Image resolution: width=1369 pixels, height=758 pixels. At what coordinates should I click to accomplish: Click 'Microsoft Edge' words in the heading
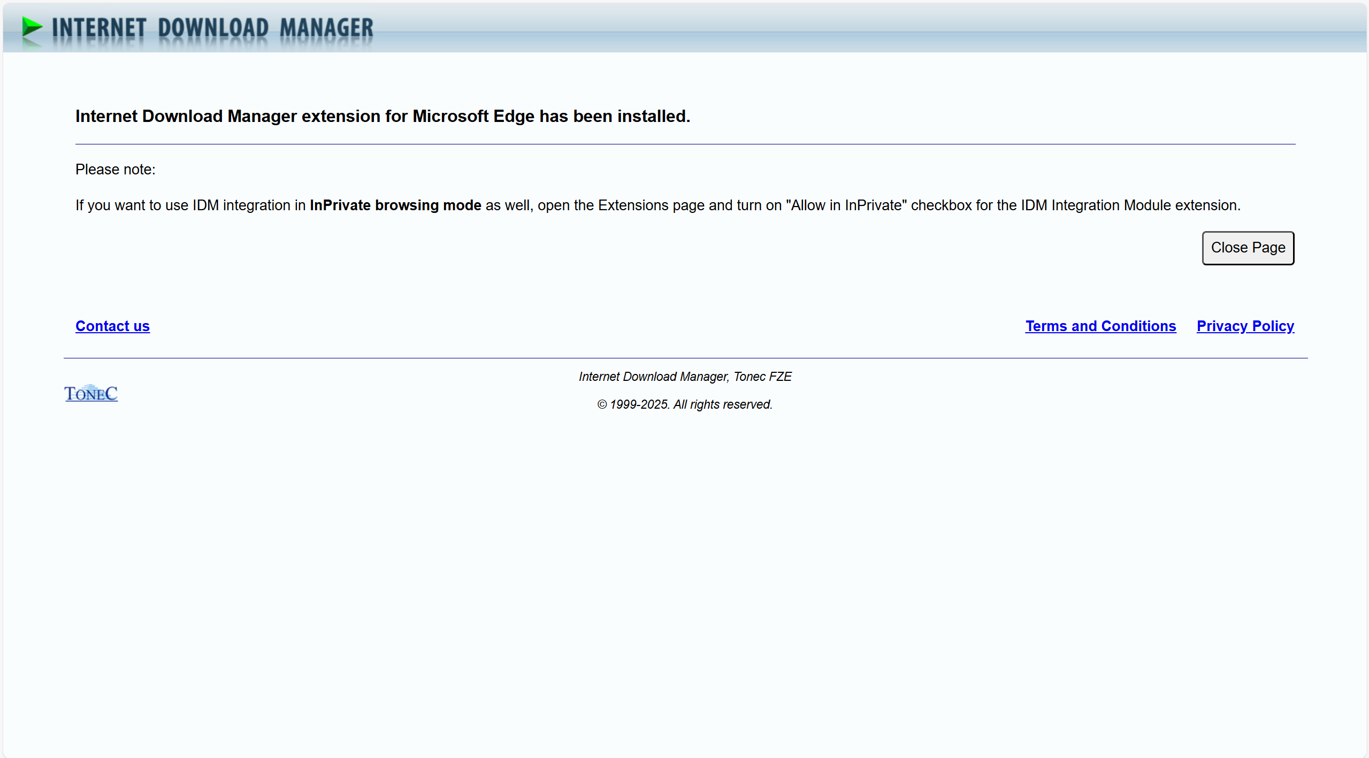coord(473,116)
